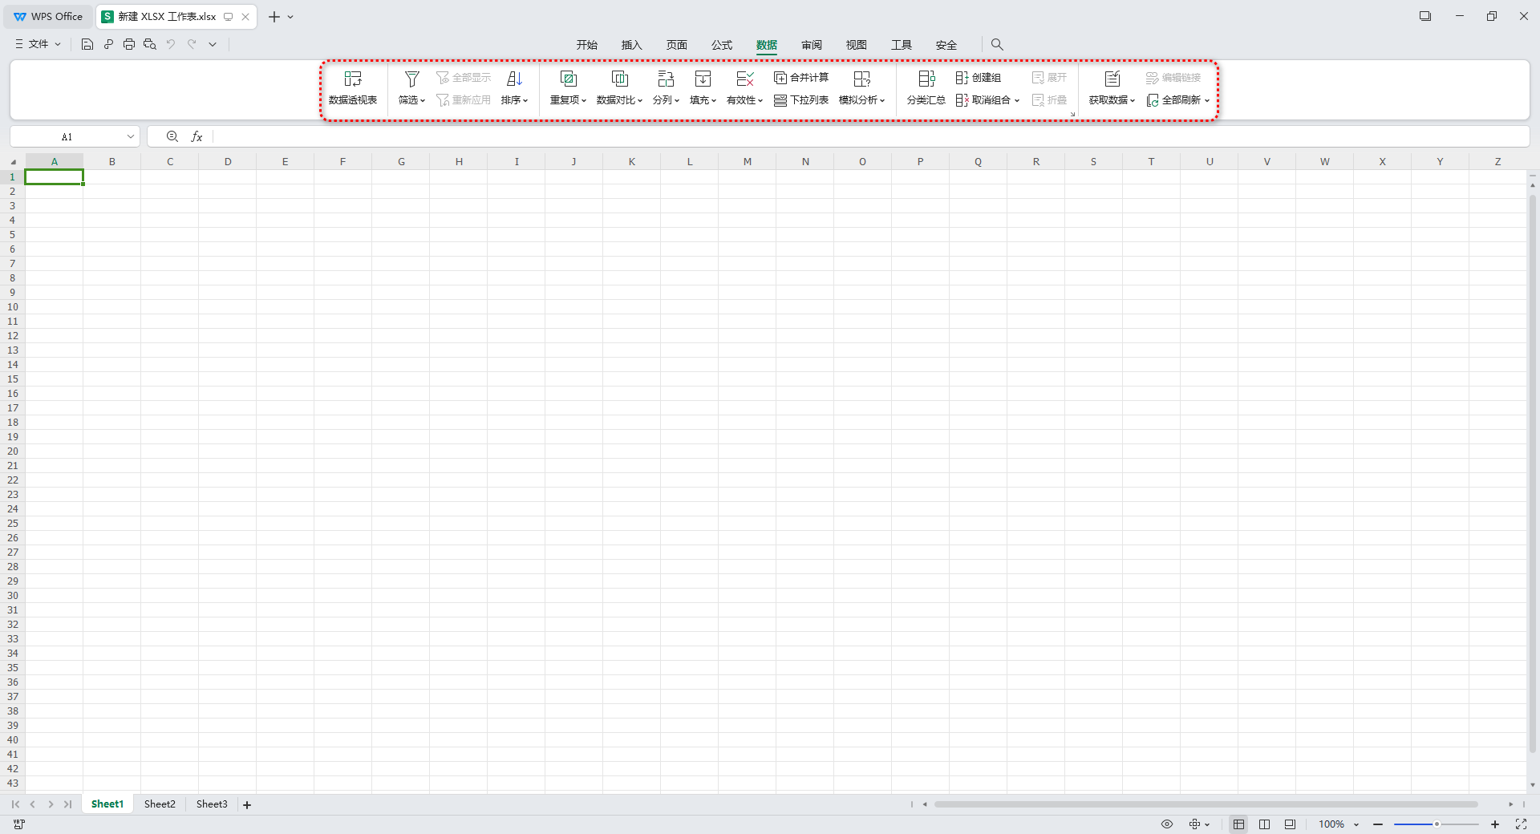Viewport: 1540px width, 834px height.
Task: Click the print preview icon
Action: pos(150,44)
